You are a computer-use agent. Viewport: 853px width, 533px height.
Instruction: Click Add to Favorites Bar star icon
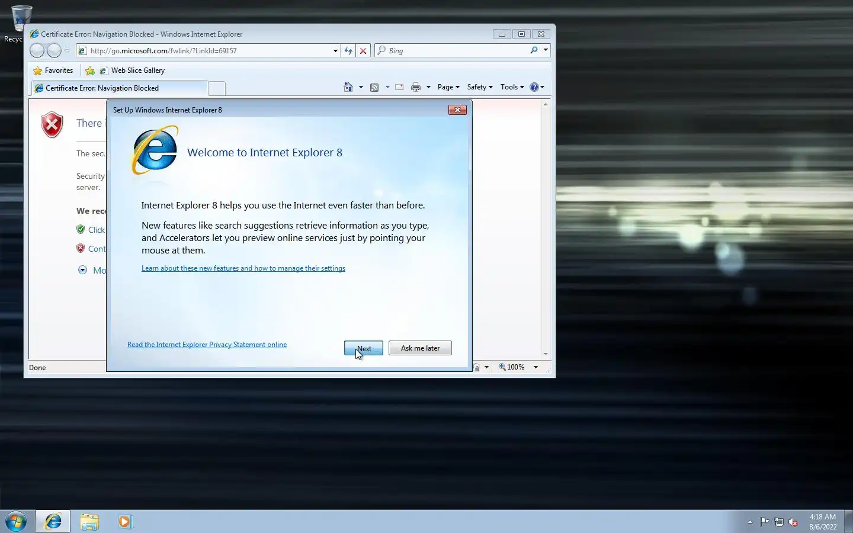[x=90, y=70]
